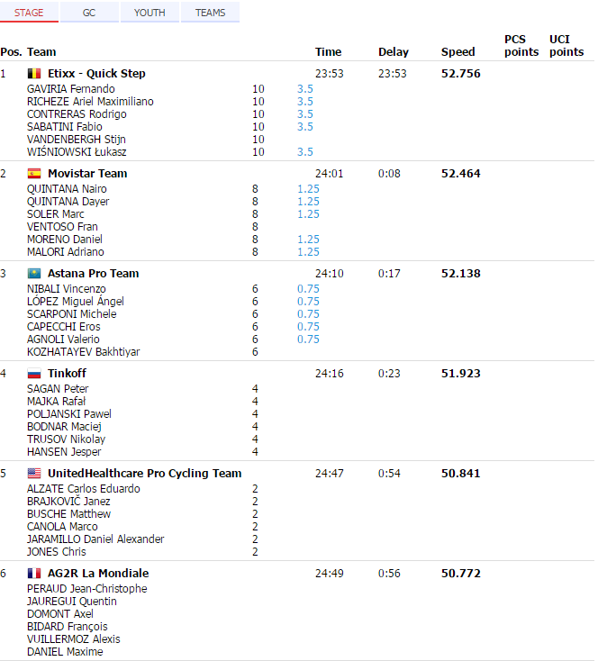This screenshot has height=661, width=598.
Task: Click the Speed column header
Action: click(458, 52)
